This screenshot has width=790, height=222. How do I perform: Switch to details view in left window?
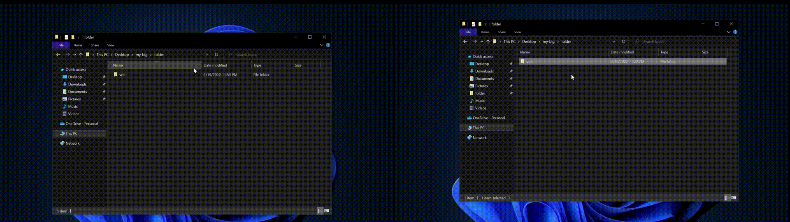319,211
